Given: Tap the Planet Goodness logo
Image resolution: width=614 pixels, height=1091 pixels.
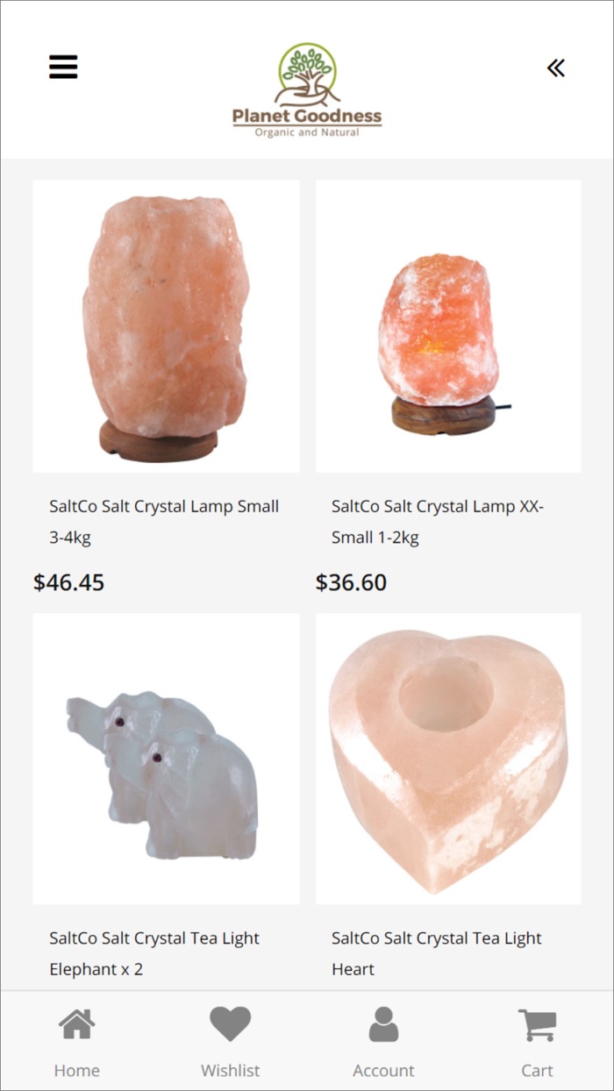Looking at the screenshot, I should pos(307,89).
